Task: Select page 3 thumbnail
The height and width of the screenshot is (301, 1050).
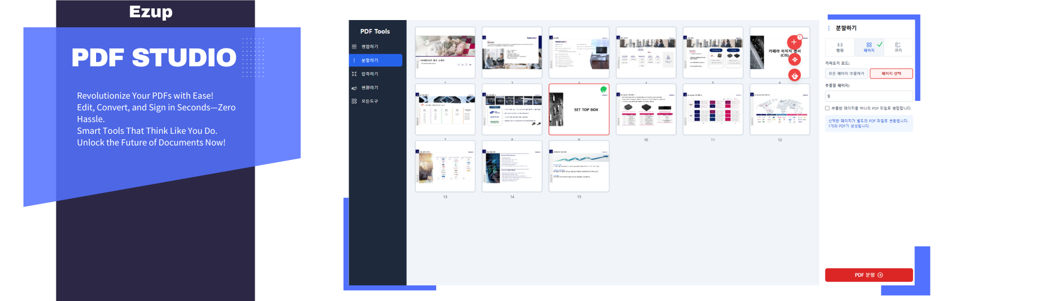Action: [579, 52]
